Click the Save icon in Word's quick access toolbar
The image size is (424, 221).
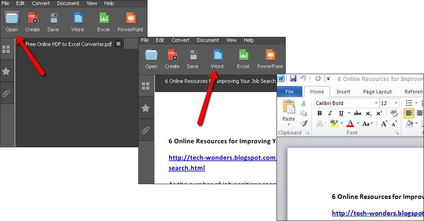[x=293, y=78]
